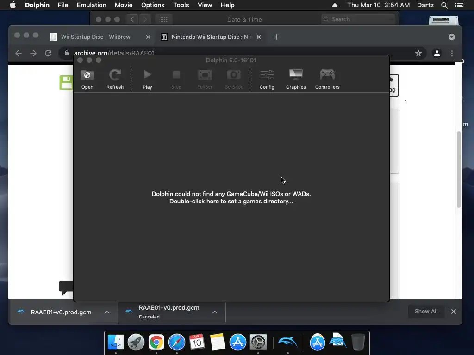Open the File menu
This screenshot has height=355, width=474.
tap(63, 5)
